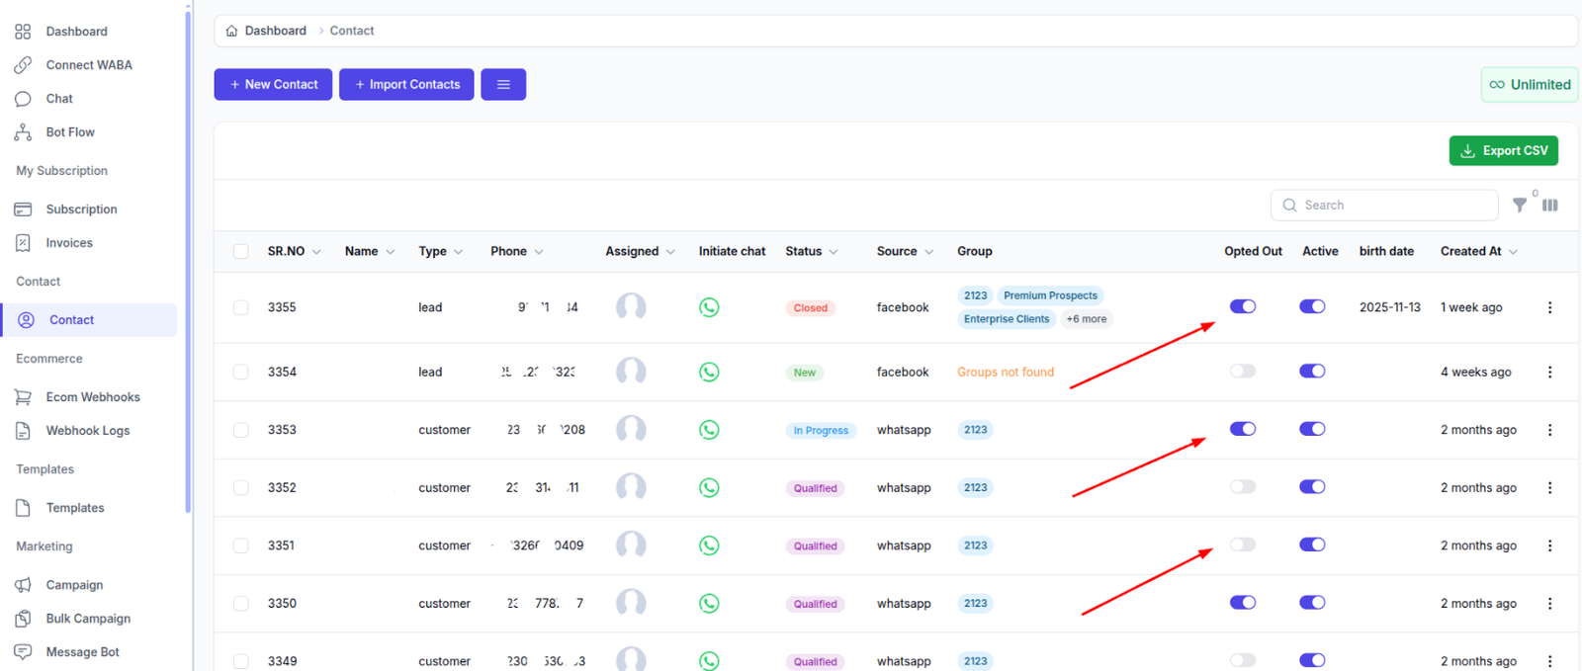Check the row checkbox for contact 3353
The height and width of the screenshot is (671, 1582).
pos(240,430)
